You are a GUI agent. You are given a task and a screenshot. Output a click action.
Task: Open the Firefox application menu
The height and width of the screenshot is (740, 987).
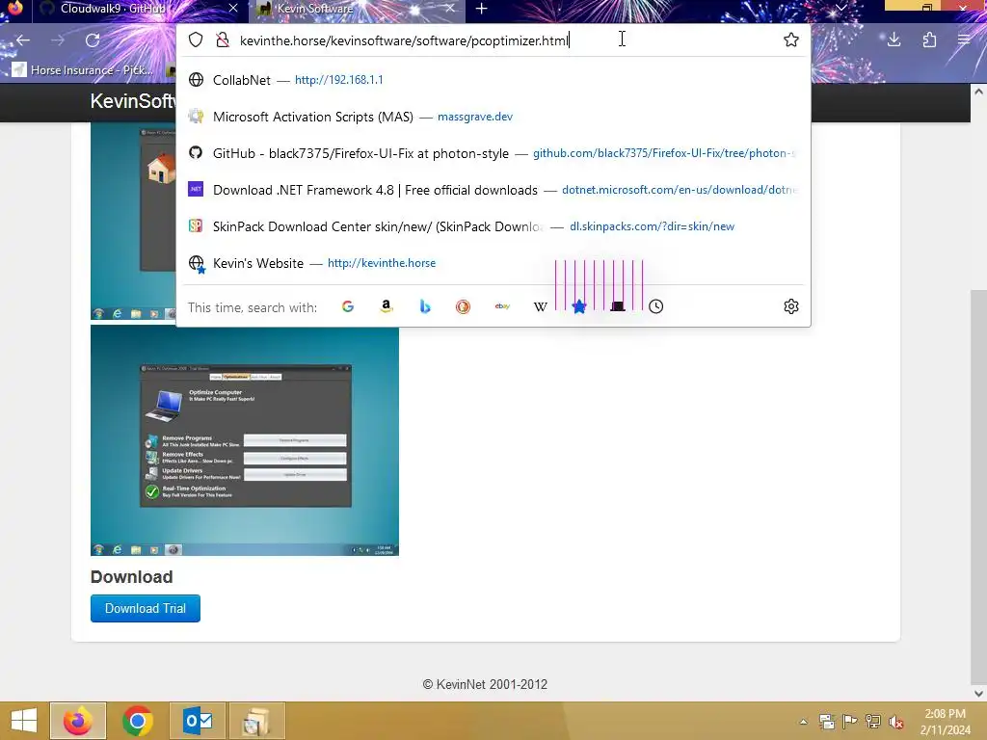pos(964,40)
